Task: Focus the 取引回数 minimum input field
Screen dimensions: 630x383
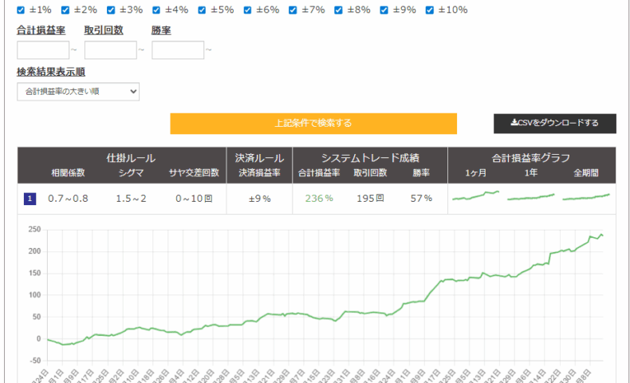Action: (111, 49)
